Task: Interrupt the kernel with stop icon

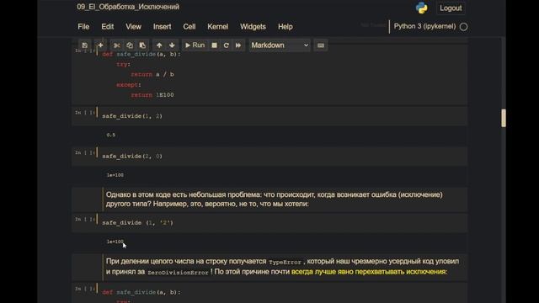Action: tap(214, 45)
